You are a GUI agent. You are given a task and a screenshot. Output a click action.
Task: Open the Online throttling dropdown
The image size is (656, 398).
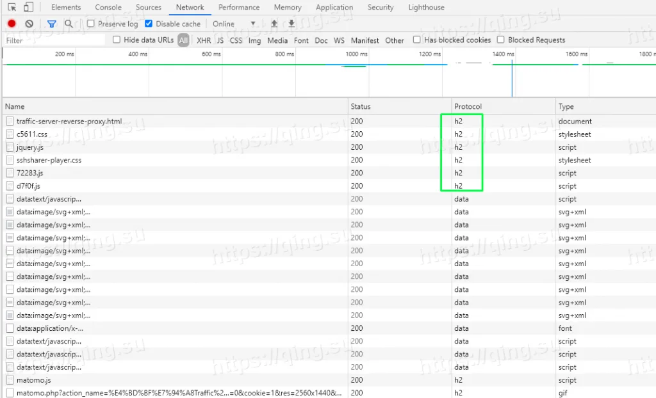pos(234,24)
